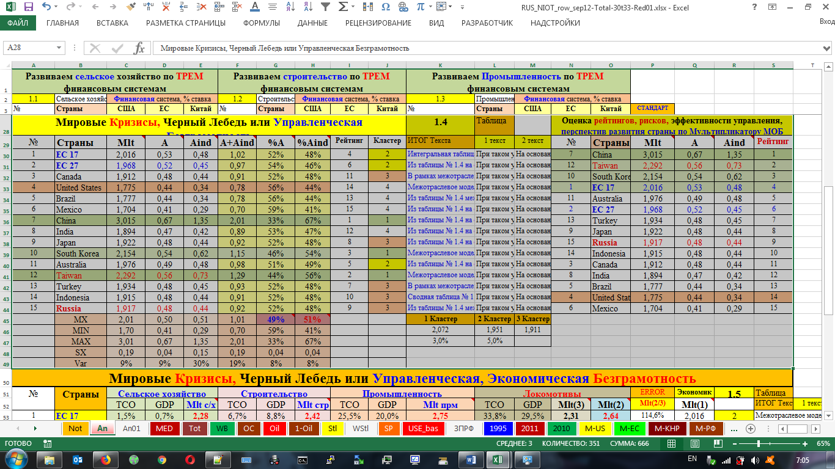Switch to the USE_bas sheet tab
The height and width of the screenshot is (469, 835).
(424, 429)
